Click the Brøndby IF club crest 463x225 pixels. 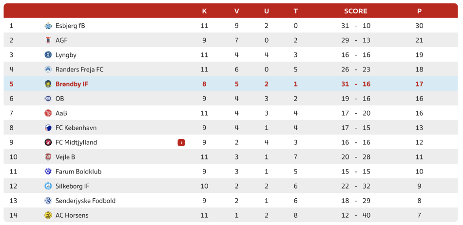[48, 84]
